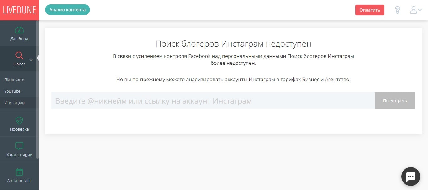Click the Оплатить button
The height and width of the screenshot is (190, 428).
370,10
